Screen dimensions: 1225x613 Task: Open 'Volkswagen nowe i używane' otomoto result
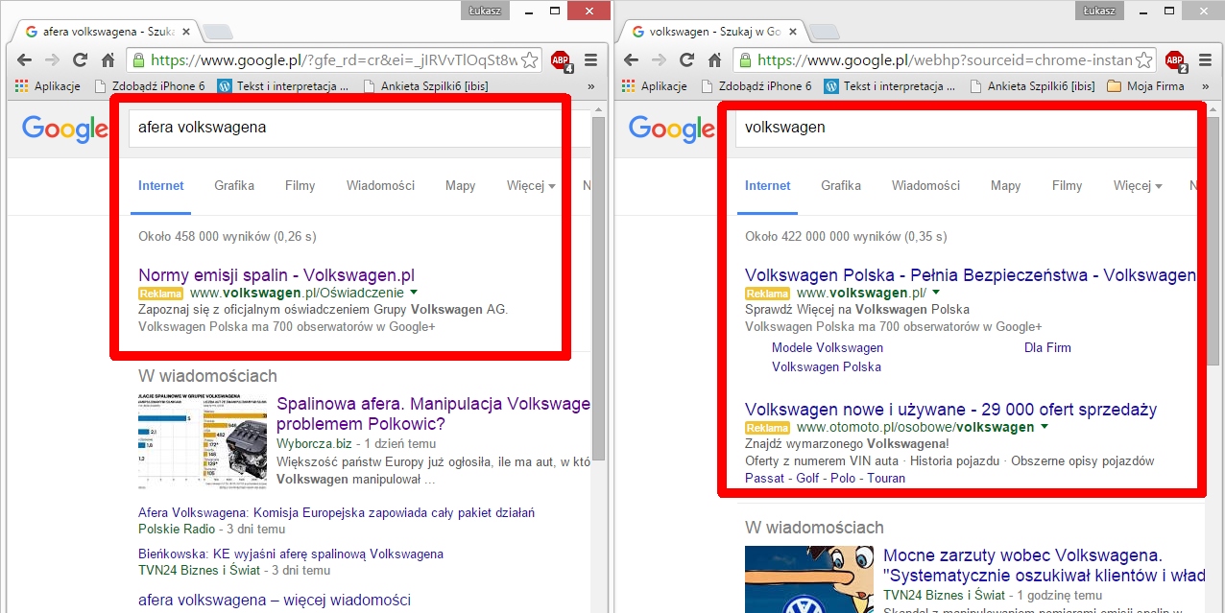tap(950, 410)
